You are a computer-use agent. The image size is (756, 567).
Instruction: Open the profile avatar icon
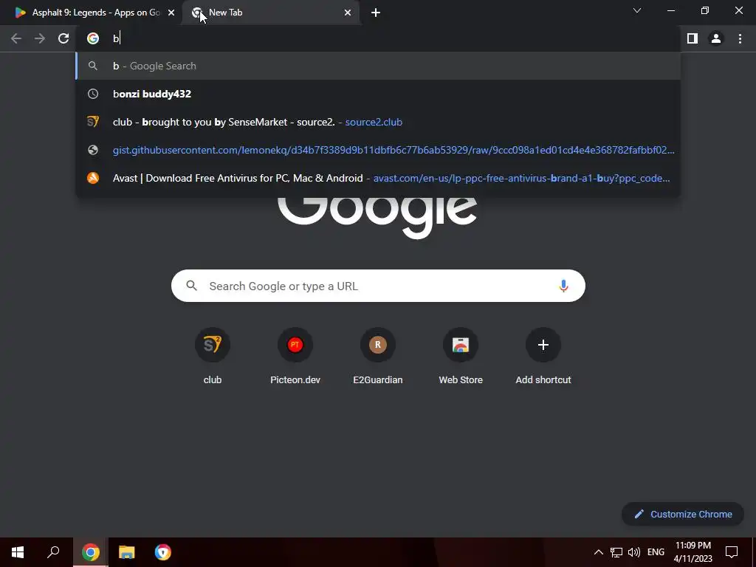coord(716,38)
